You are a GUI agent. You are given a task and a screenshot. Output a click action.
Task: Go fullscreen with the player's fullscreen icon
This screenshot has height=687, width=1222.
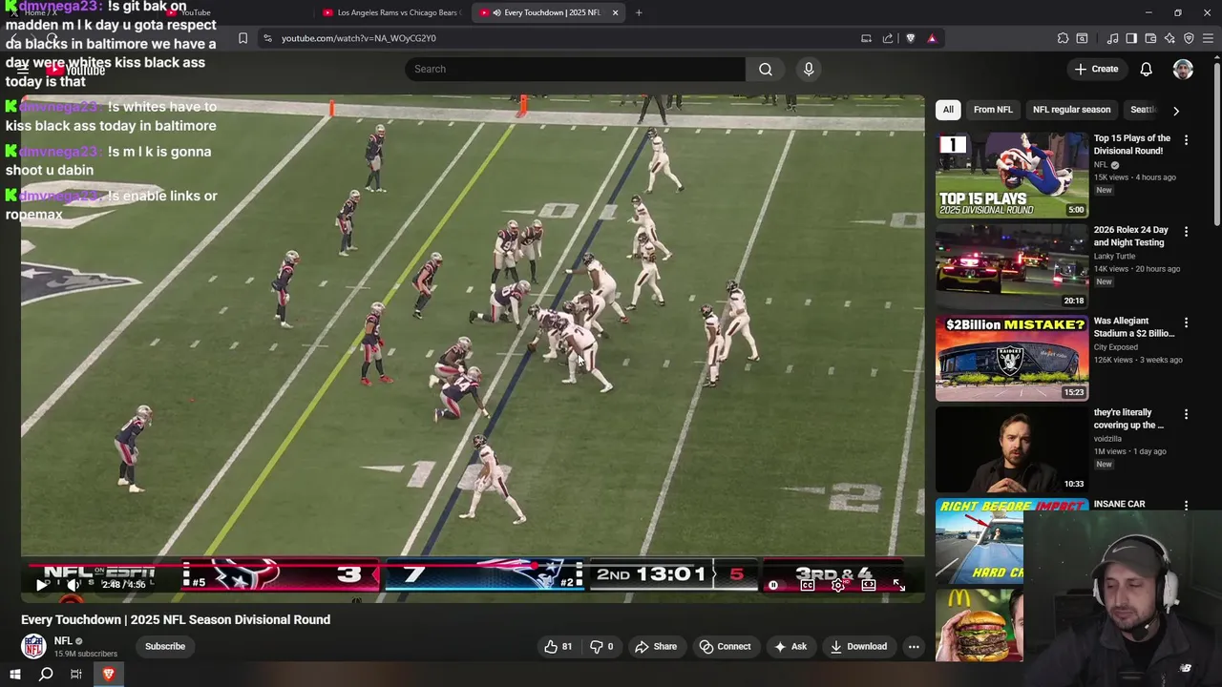898,585
